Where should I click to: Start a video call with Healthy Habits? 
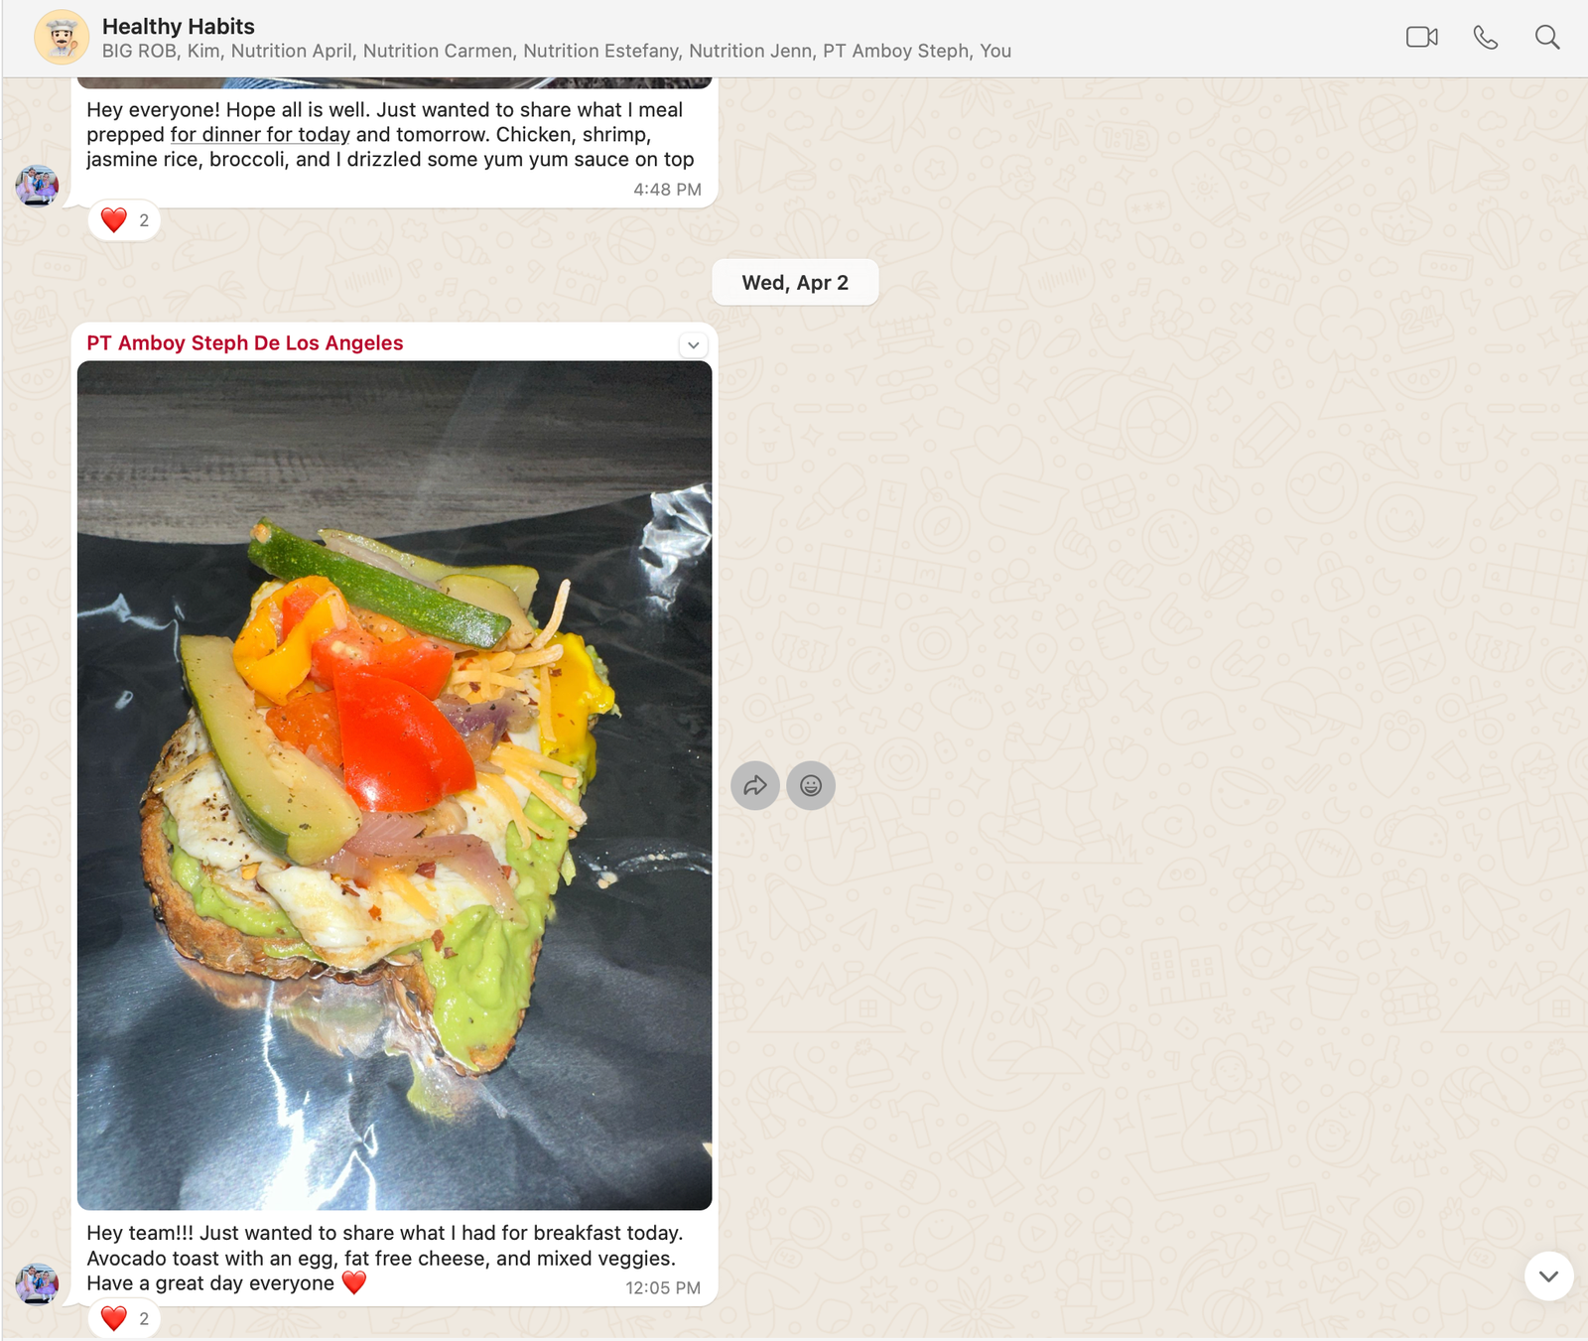click(x=1421, y=38)
